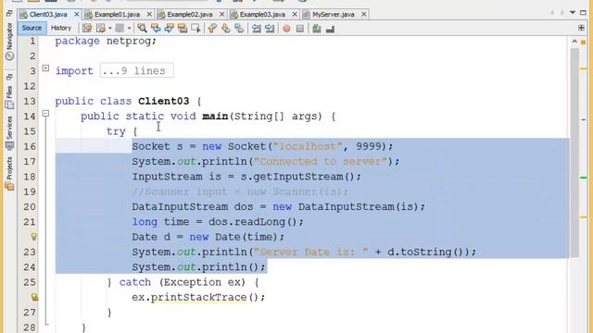Screen dimensions: 593x333
Task: Click the lightbulb hint on line 22
Action: [33, 237]
